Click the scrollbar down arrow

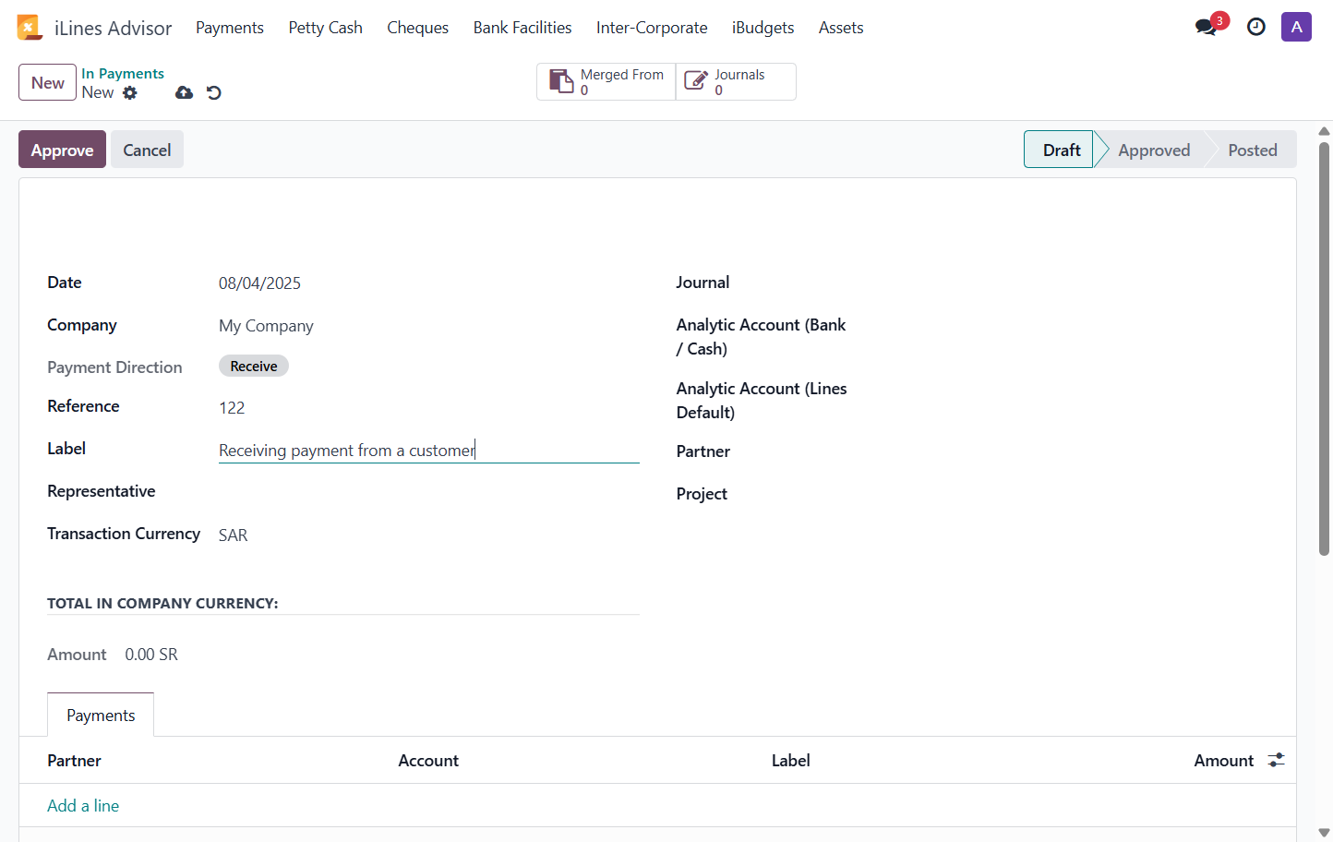(x=1324, y=833)
